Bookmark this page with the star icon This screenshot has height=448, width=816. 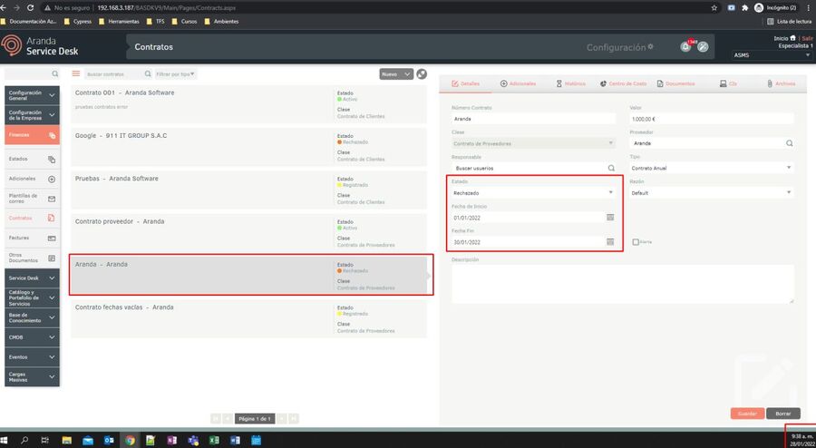point(714,8)
